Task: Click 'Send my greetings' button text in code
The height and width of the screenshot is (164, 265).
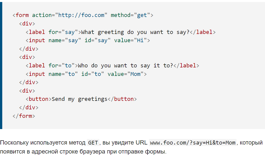Action: pyautogui.click(x=79, y=99)
